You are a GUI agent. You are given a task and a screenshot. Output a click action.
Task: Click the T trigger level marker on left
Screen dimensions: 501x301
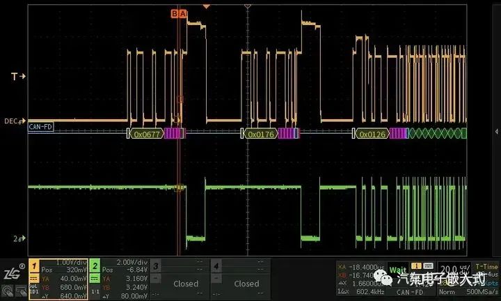[18, 76]
